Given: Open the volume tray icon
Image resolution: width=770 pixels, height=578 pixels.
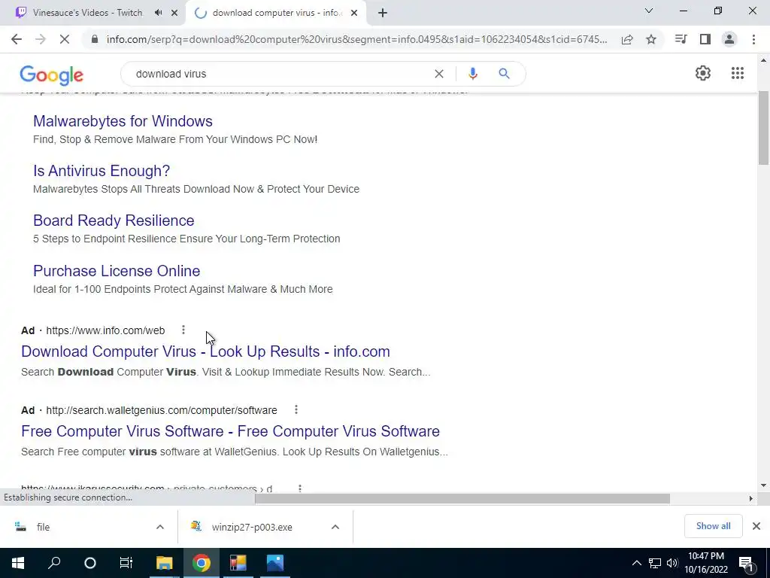Looking at the screenshot, I should pyautogui.click(x=672, y=563).
